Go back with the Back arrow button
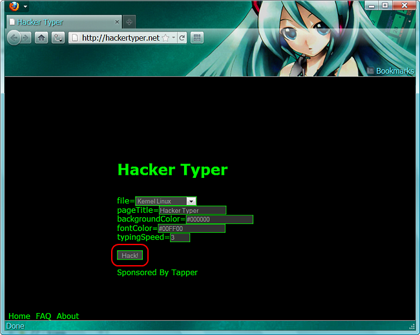Screen dimensions: 420x335 pos(14,38)
